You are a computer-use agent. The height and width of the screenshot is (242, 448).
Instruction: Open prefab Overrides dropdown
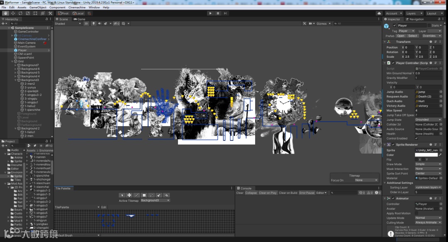431,36
